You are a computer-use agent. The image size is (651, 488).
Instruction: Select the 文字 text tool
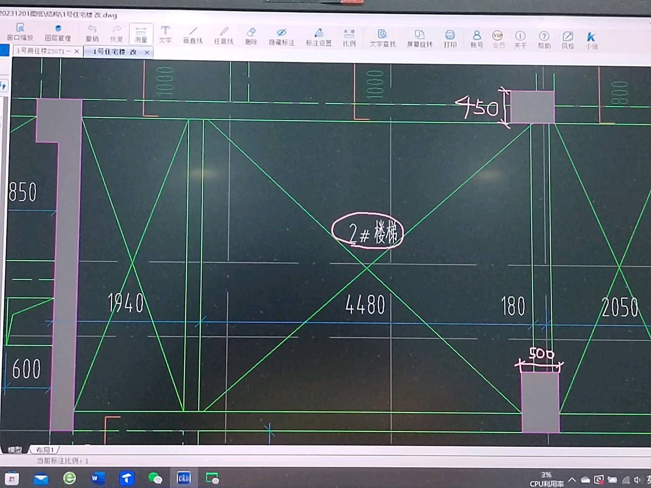click(165, 35)
